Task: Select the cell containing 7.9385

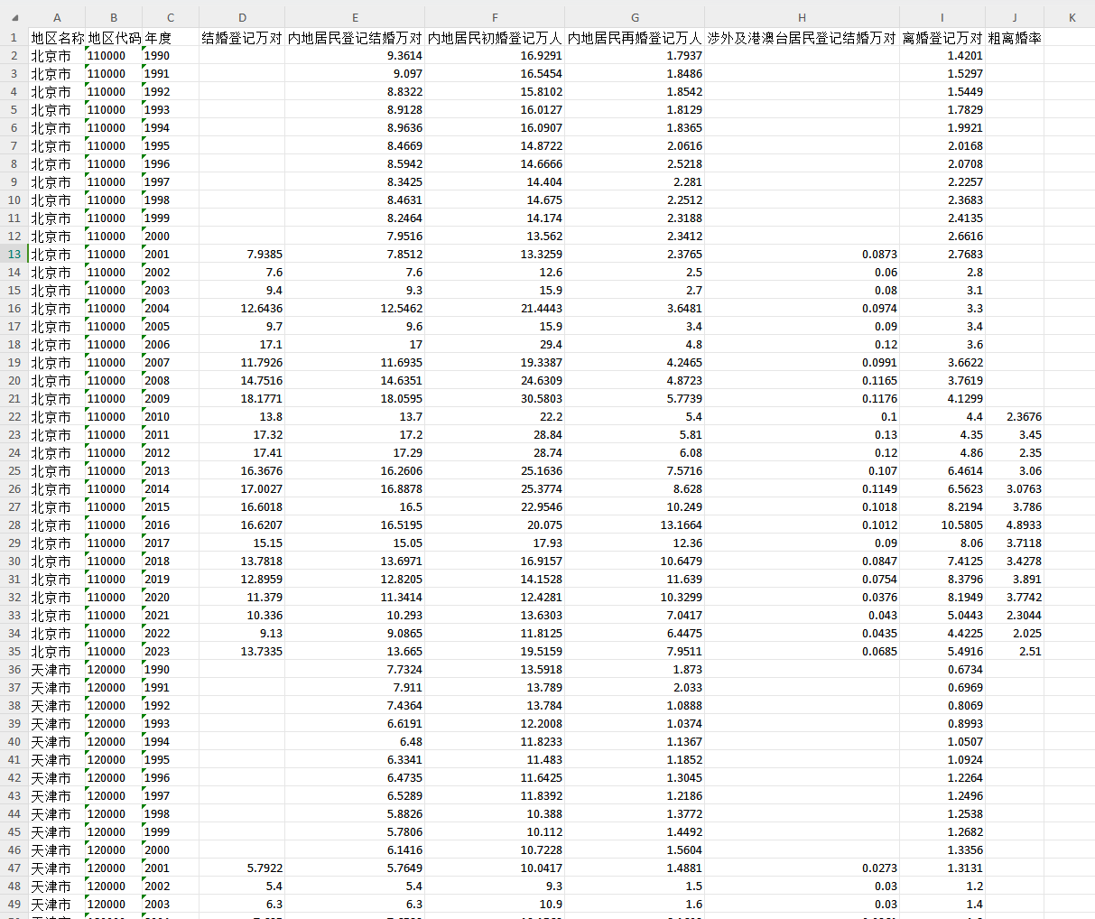Action: (242, 254)
